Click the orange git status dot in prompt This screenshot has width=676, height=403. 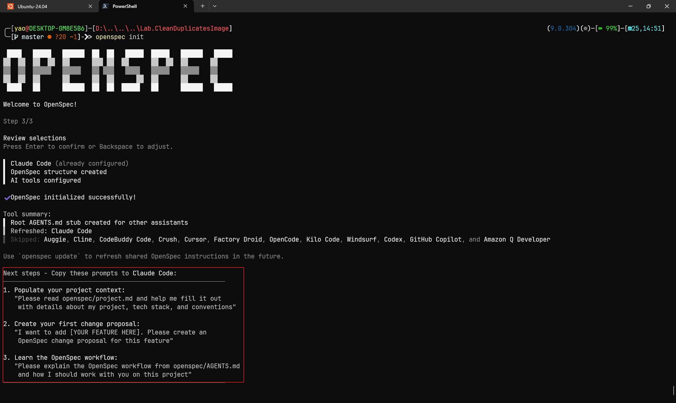49,37
